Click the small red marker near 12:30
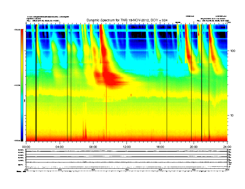245x189 pixels. point(131,95)
